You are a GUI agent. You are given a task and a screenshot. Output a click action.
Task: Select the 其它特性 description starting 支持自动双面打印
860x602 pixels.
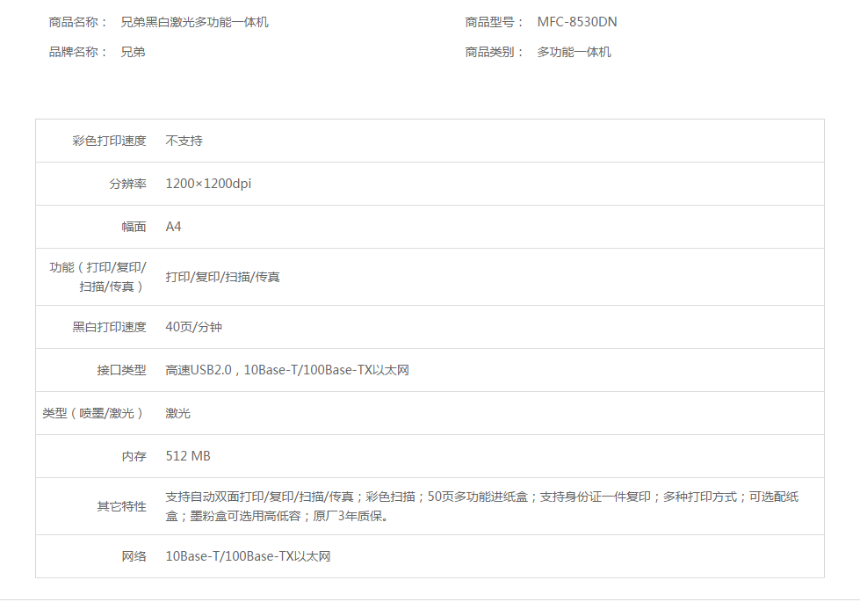click(x=482, y=506)
